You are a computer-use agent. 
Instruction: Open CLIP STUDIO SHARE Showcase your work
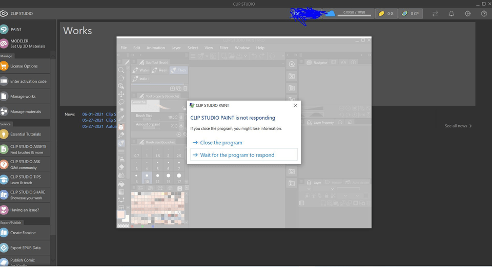tap(25, 195)
